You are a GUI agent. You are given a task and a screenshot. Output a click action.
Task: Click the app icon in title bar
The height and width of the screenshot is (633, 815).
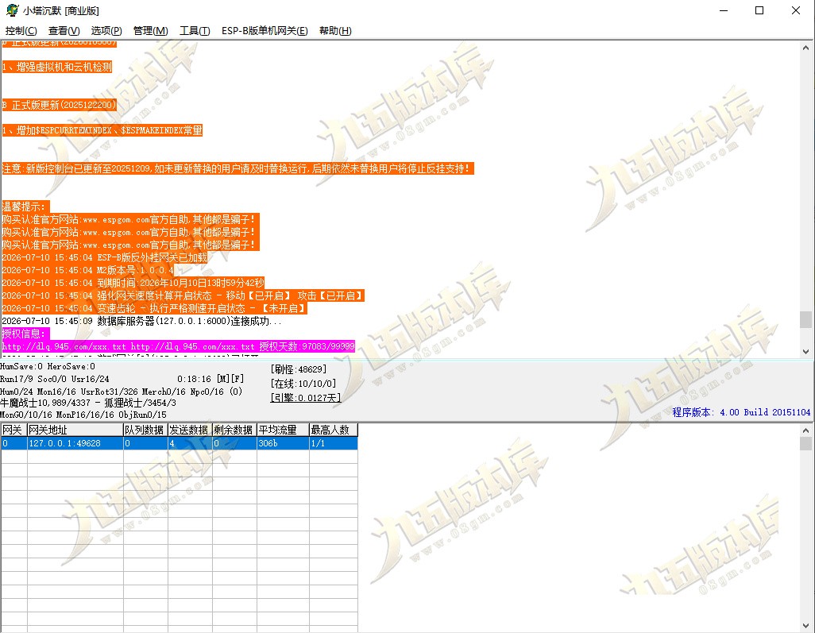(12, 10)
